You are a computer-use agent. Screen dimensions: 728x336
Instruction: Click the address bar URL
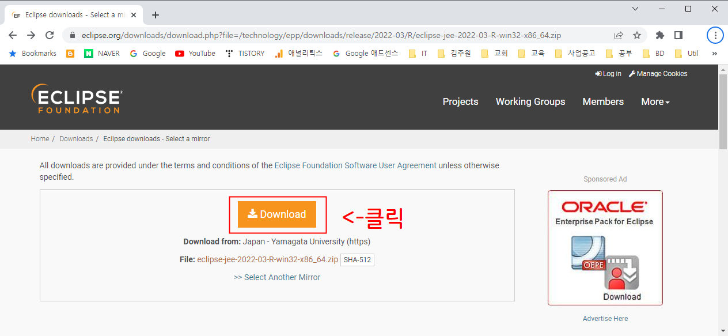click(x=321, y=35)
